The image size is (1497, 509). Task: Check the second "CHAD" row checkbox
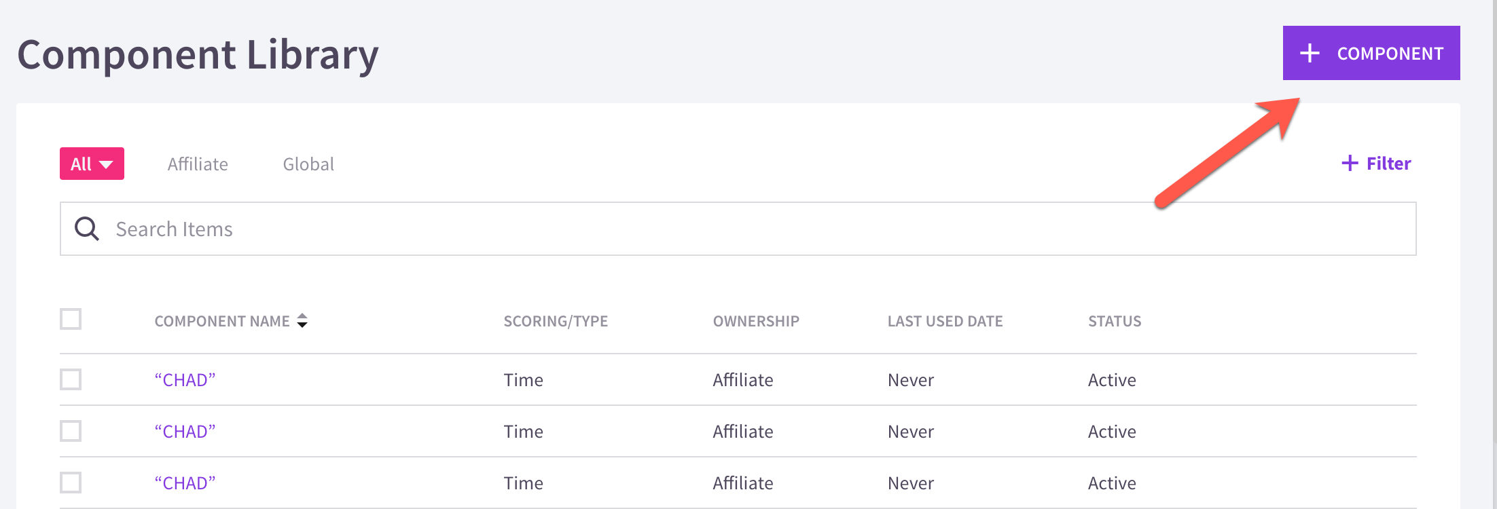point(71,431)
